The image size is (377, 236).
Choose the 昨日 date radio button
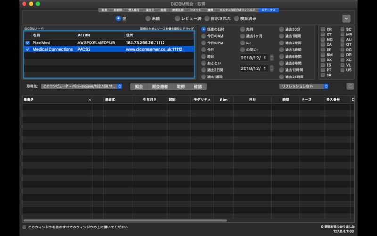point(204,56)
